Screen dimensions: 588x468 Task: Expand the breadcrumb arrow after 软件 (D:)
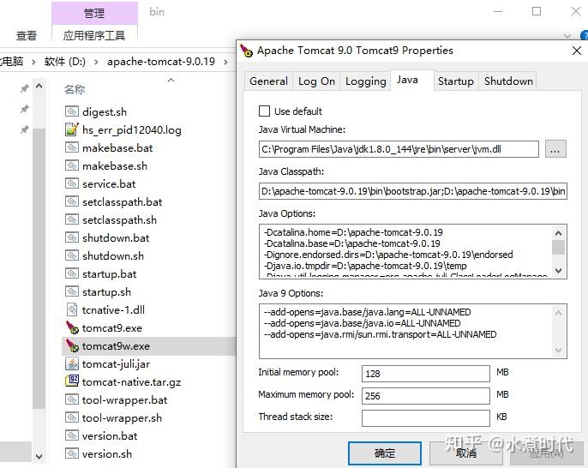[x=96, y=62]
